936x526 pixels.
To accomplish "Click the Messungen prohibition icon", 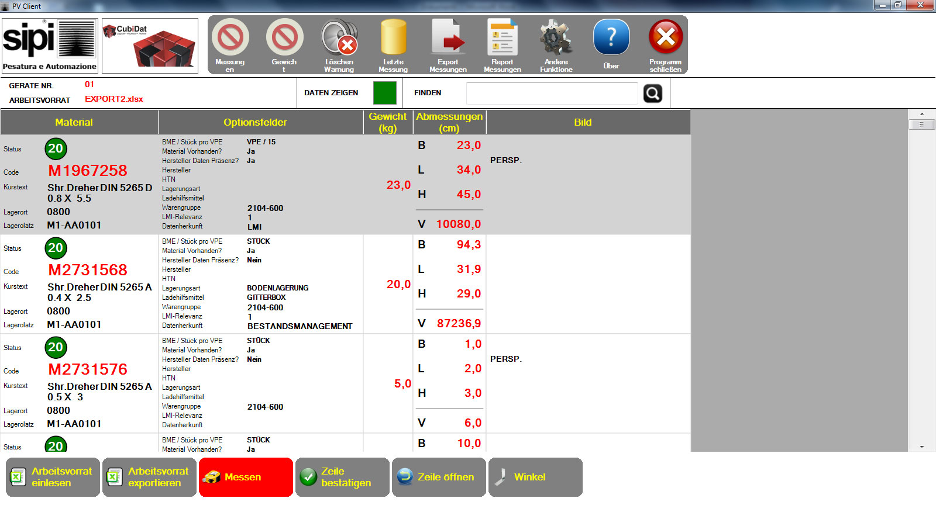I will click(x=230, y=38).
